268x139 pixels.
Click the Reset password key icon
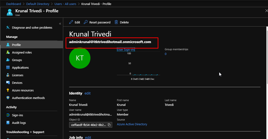click(86, 22)
